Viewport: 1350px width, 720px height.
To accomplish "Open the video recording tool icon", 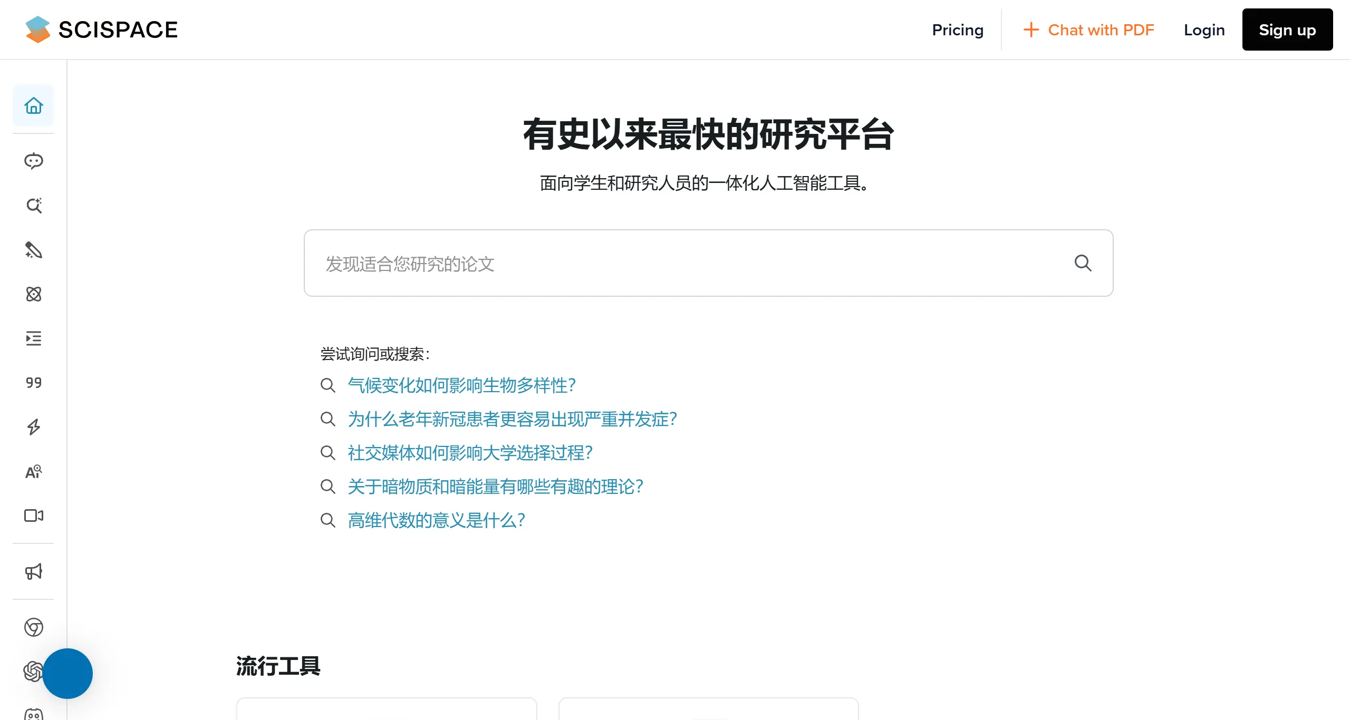I will click(33, 515).
